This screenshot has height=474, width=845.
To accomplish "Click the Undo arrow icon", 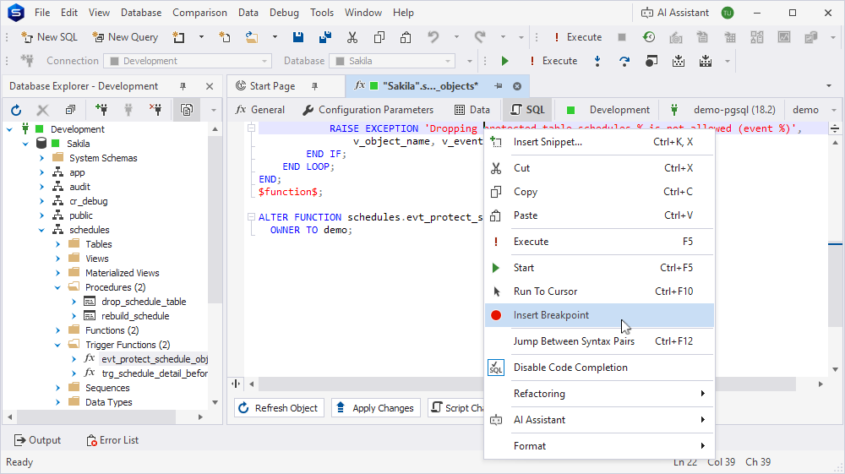I will pos(433,37).
